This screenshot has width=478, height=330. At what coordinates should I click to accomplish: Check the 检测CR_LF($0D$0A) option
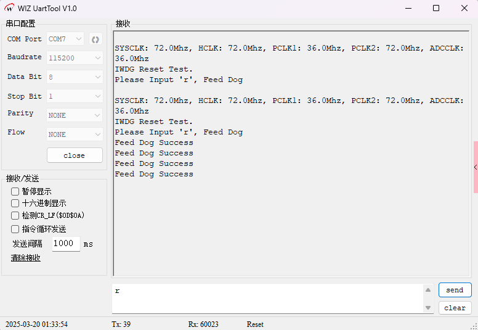(x=15, y=215)
